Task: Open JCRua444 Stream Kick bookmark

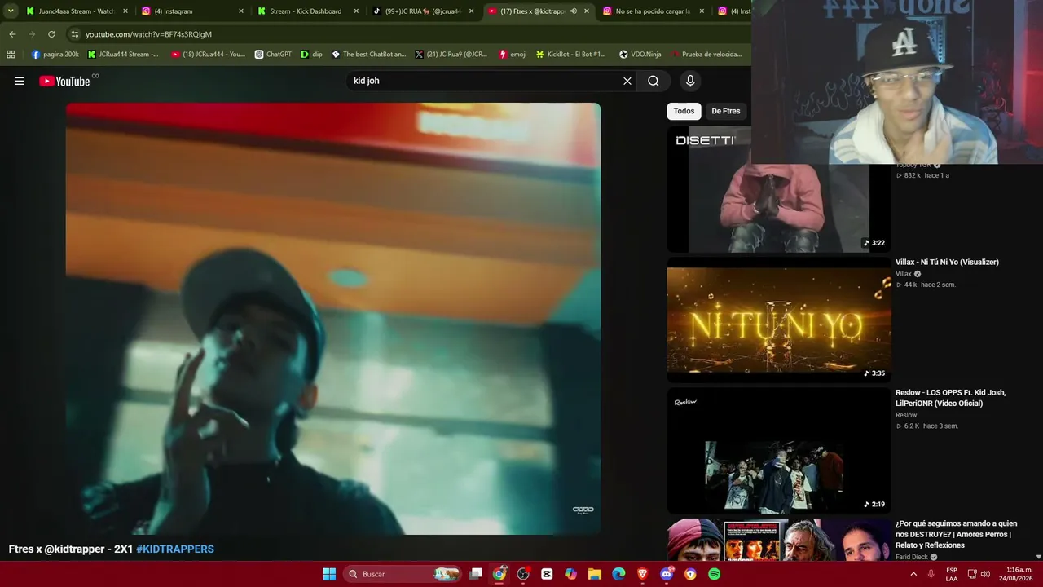Action: (123, 55)
